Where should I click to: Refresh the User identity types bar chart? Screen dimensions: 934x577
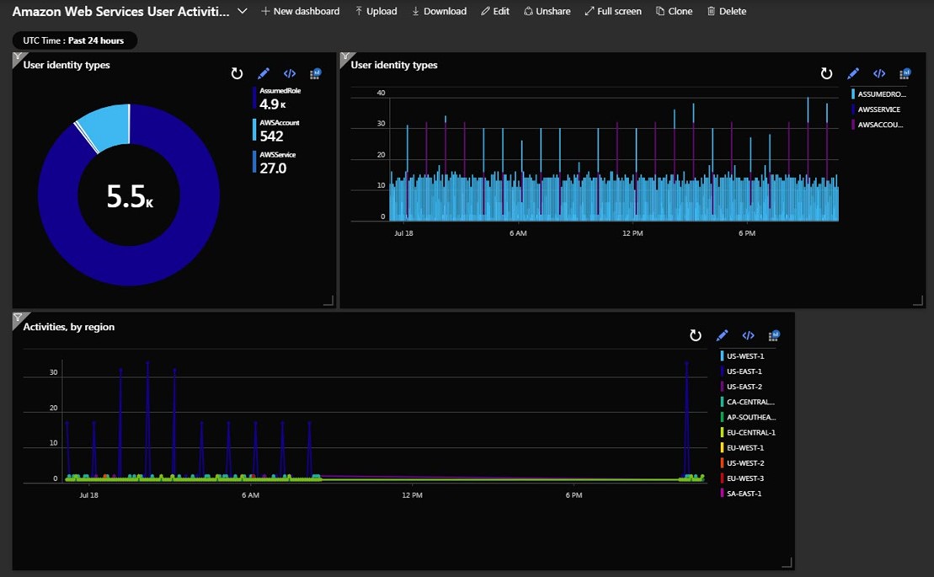pyautogui.click(x=826, y=74)
